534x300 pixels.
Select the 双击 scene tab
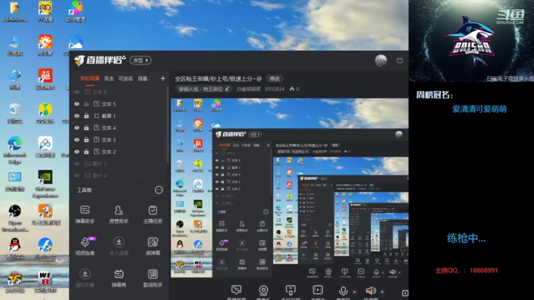coord(109,79)
